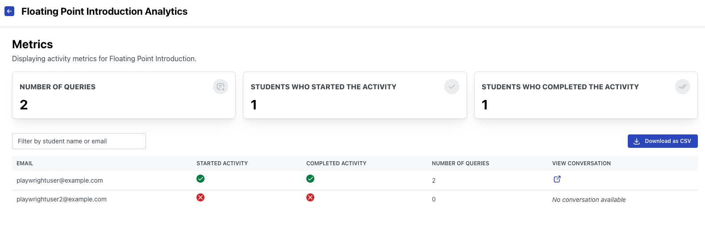Click the No conversation available text
Image resolution: width=705 pixels, height=230 pixels.
coord(588,200)
